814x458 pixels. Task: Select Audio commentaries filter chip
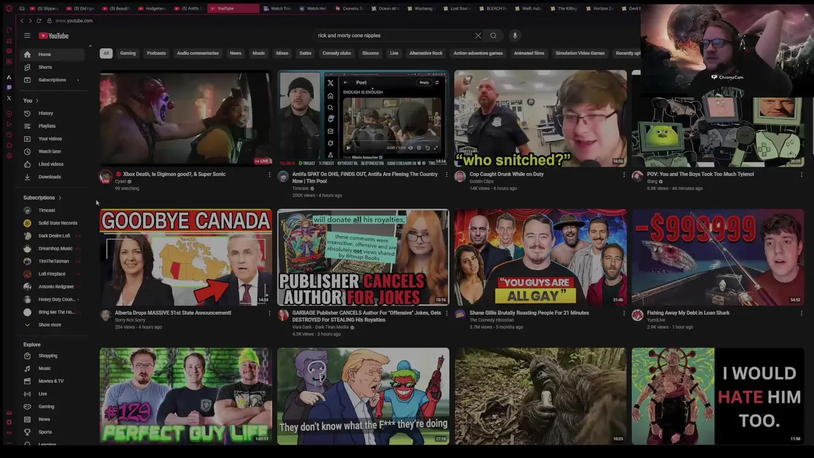pos(198,53)
